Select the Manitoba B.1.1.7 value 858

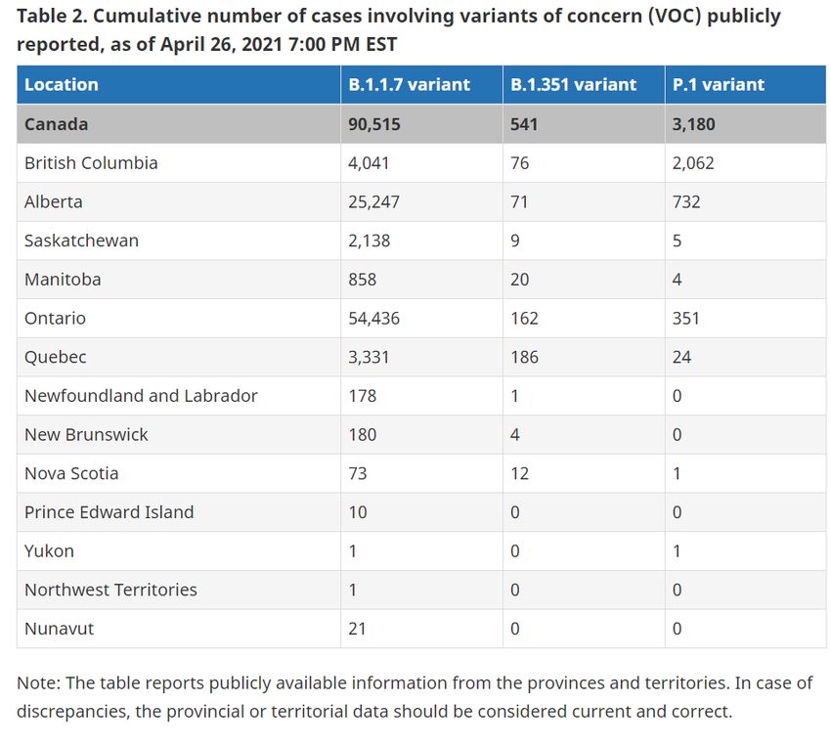pyautogui.click(x=362, y=280)
